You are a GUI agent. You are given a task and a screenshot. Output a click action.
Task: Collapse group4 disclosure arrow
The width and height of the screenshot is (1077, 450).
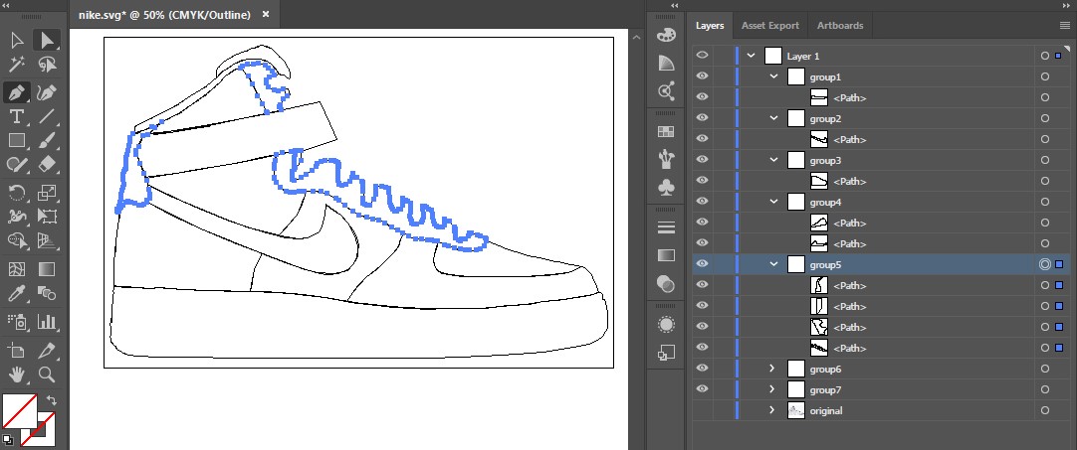[x=774, y=202]
